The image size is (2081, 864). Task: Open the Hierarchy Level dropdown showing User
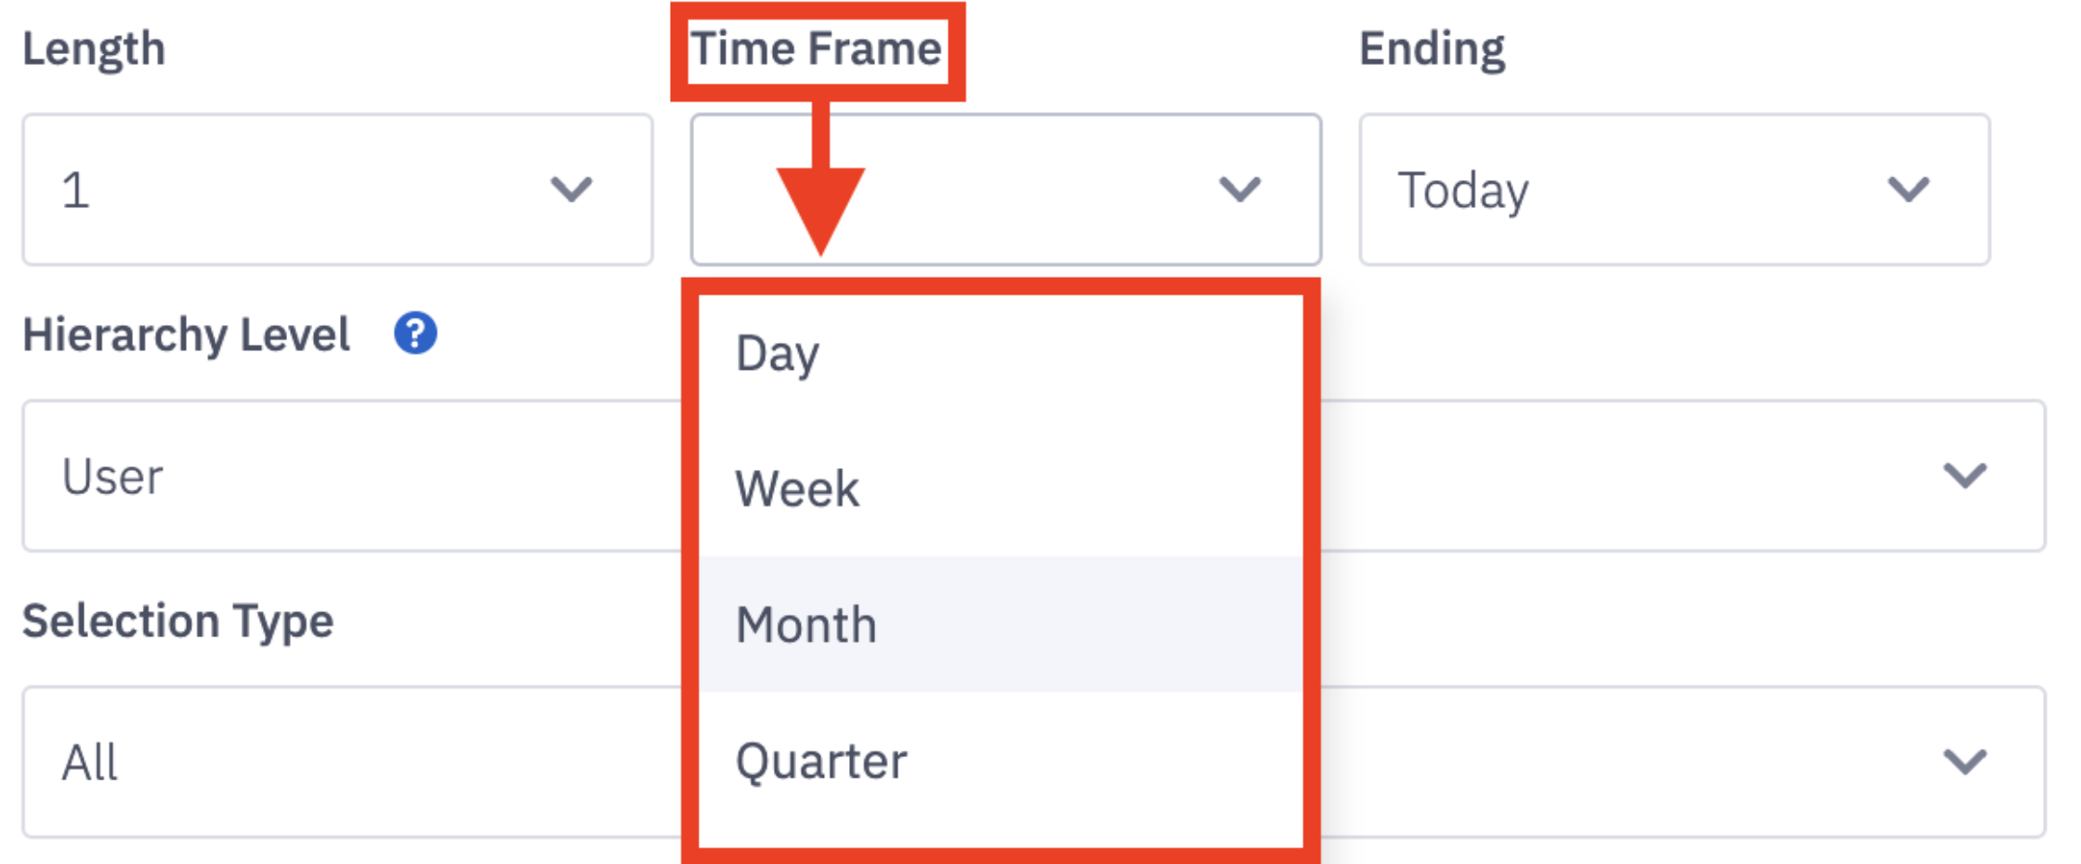[x=1034, y=476]
